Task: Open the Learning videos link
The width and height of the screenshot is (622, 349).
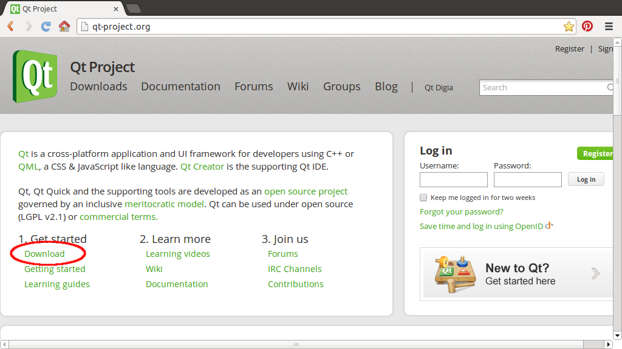Action: pos(178,254)
